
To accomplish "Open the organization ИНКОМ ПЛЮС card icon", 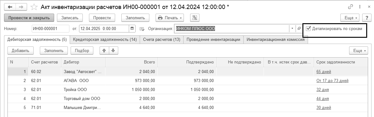I will pyautogui.click(x=299, y=28).
